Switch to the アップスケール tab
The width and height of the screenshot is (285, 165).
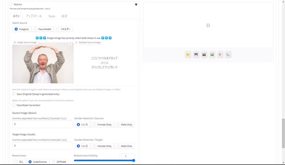pos(34,16)
